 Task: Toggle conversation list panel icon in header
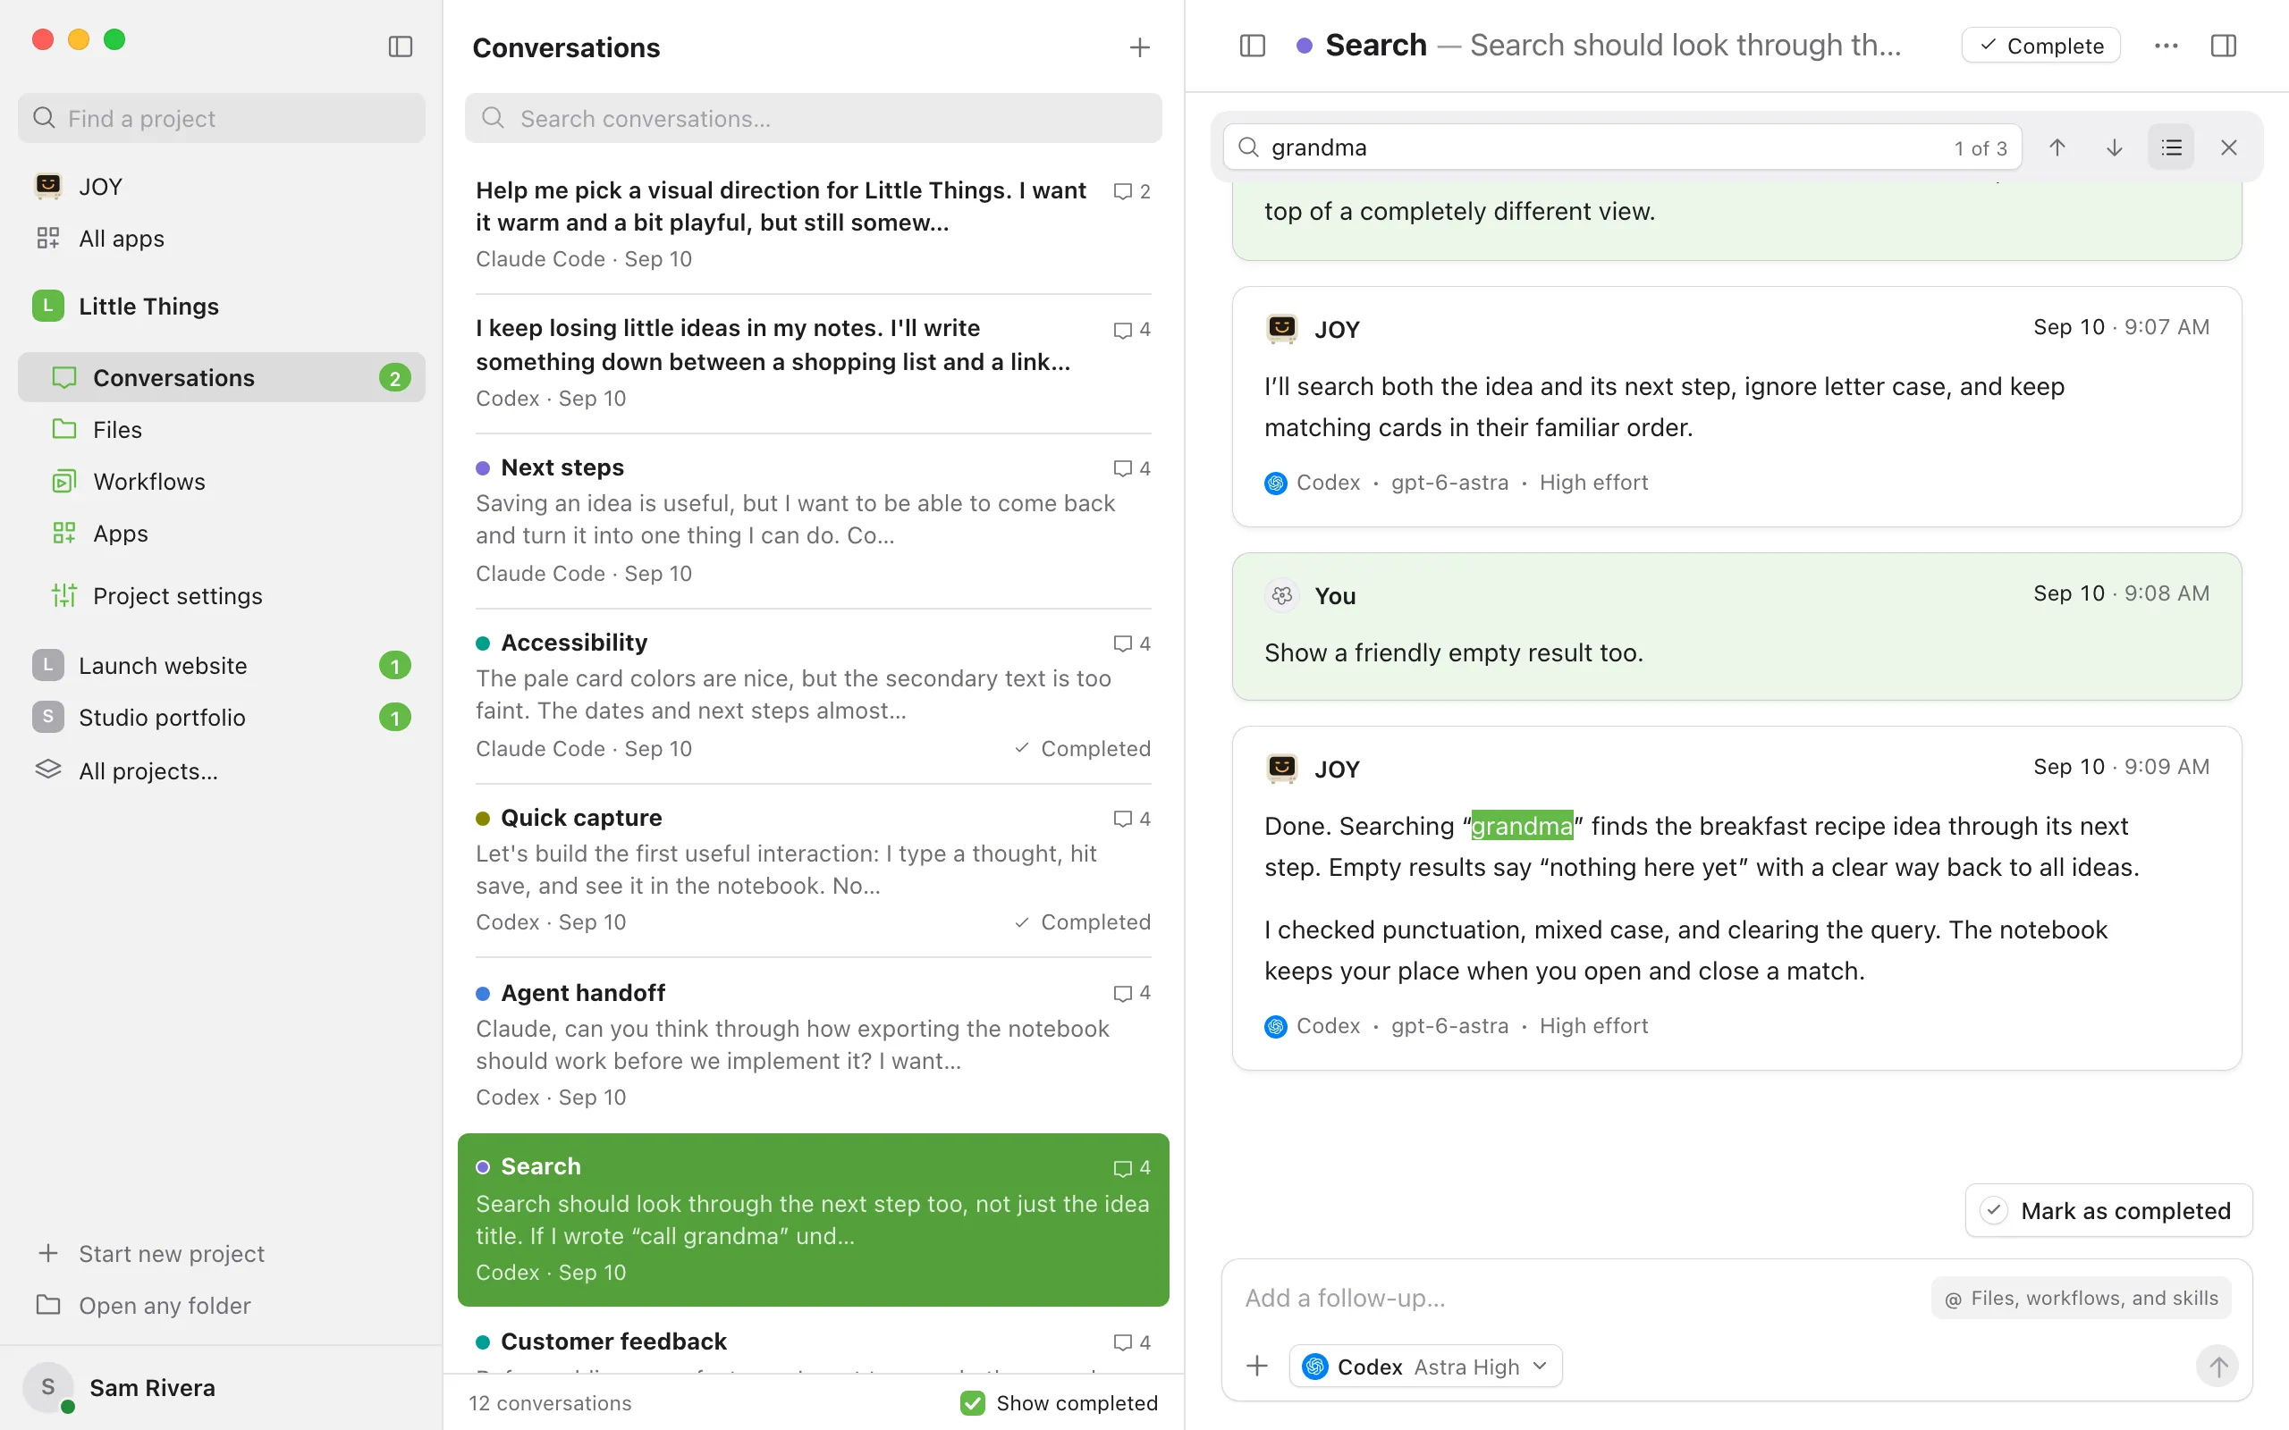tap(1253, 46)
